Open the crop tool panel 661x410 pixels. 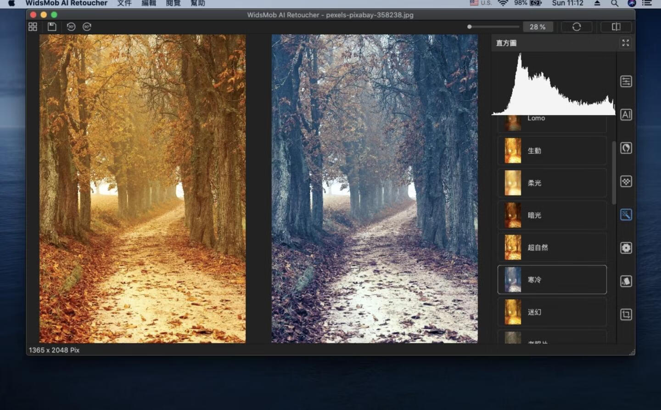click(626, 315)
